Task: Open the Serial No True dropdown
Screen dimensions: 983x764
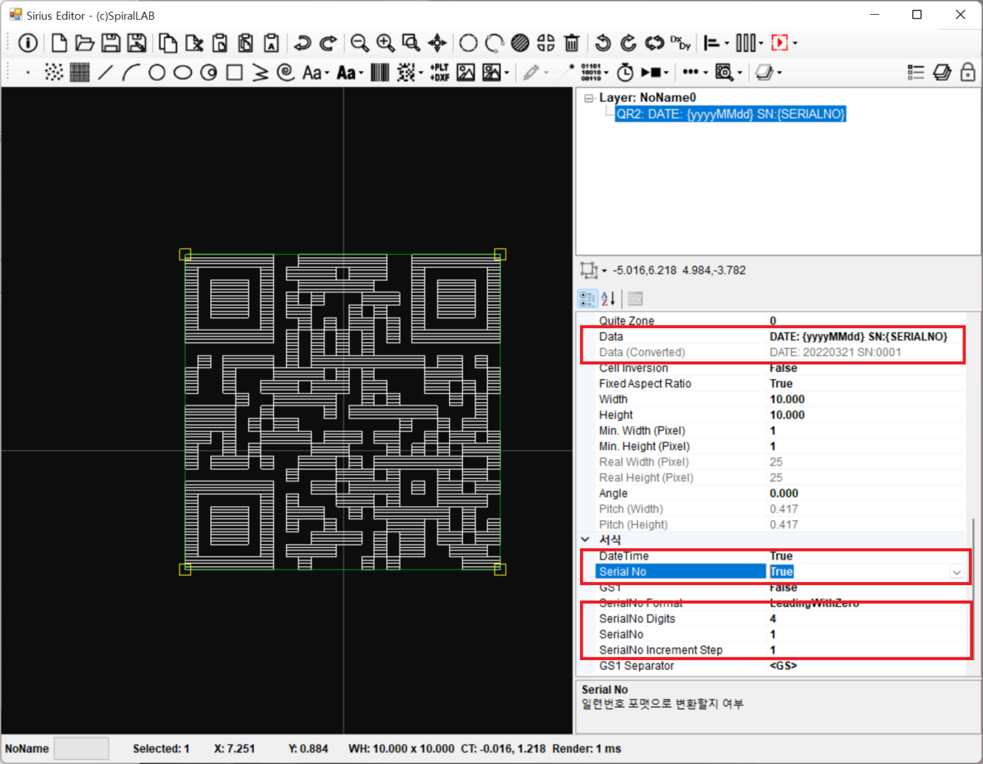Action: (x=956, y=572)
